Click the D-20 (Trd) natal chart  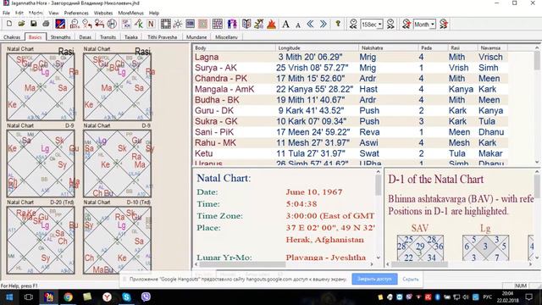click(41, 240)
